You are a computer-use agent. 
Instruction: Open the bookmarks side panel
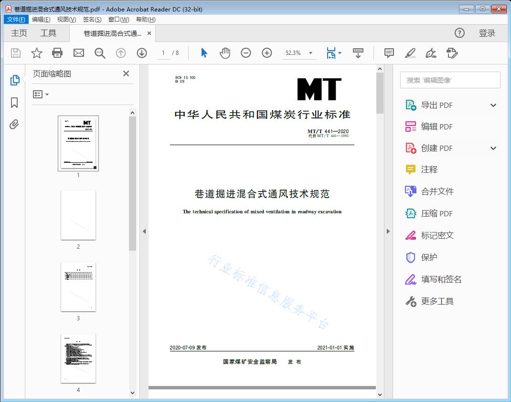pyautogui.click(x=14, y=103)
